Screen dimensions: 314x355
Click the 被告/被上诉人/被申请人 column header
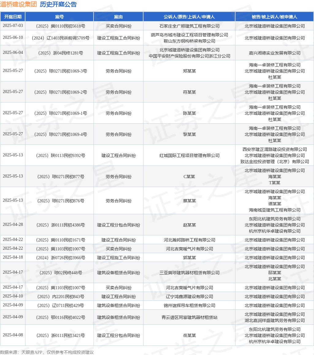pyautogui.click(x=274, y=17)
